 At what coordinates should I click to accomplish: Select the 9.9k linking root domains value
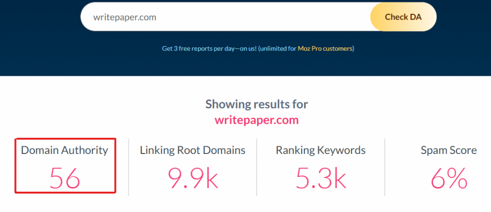pos(193,178)
